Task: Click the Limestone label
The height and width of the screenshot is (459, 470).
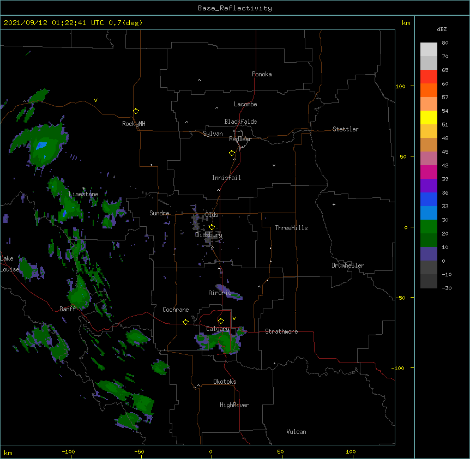Action: tap(83, 194)
